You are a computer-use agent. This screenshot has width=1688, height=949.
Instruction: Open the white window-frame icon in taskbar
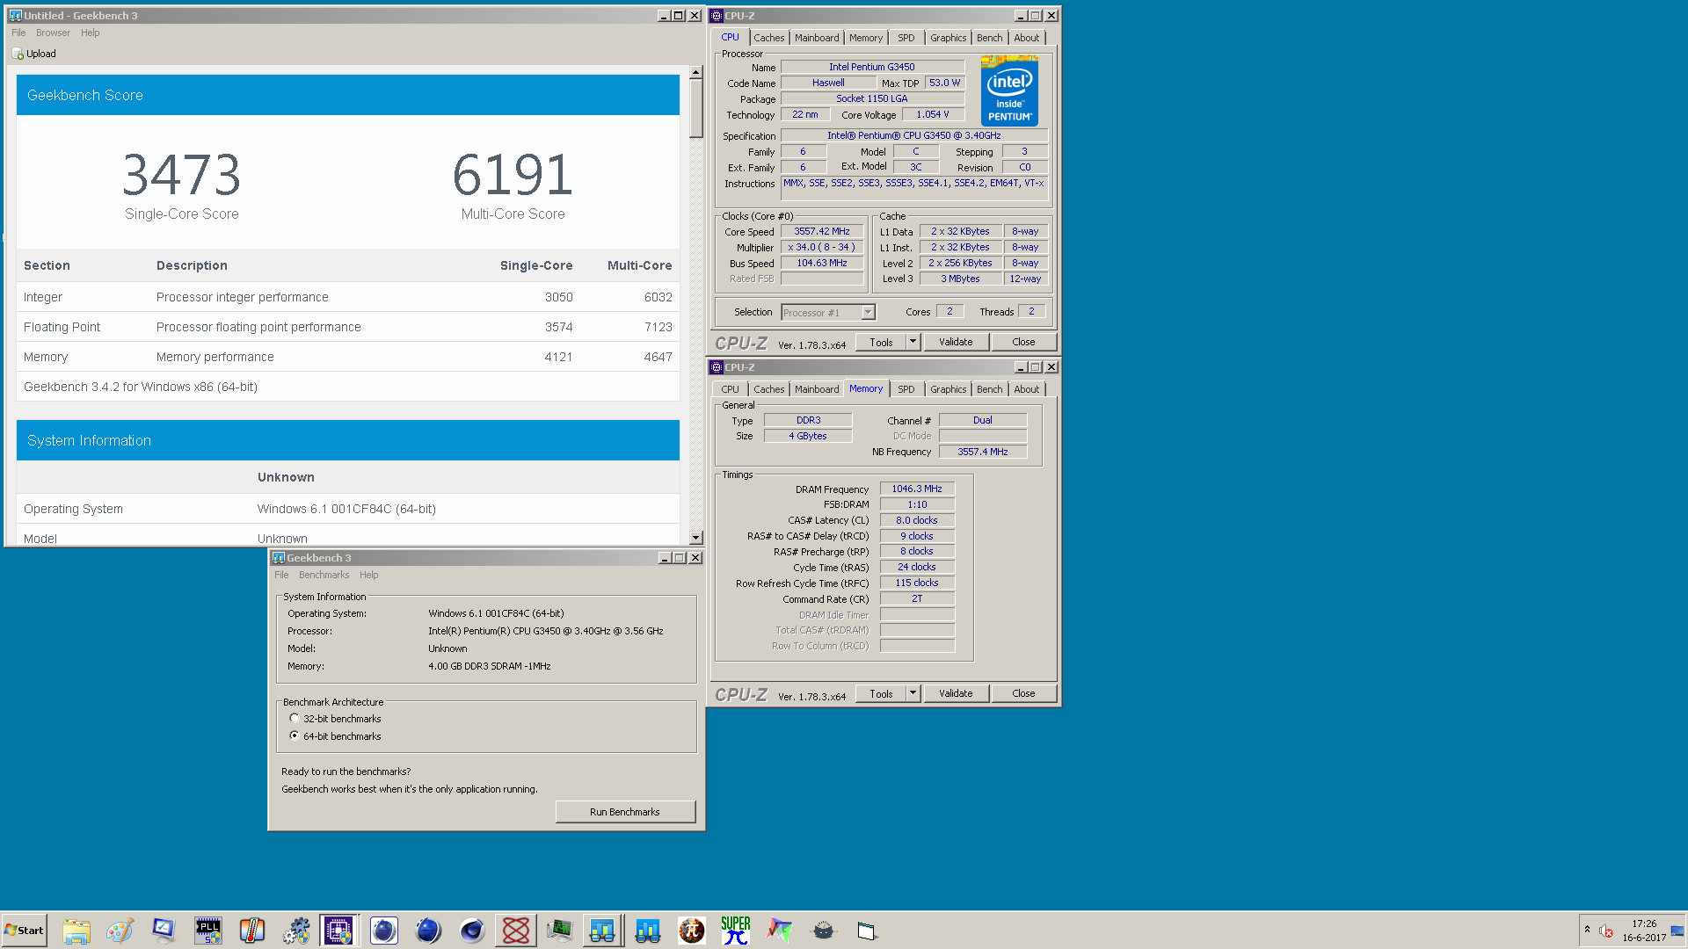tap(868, 931)
